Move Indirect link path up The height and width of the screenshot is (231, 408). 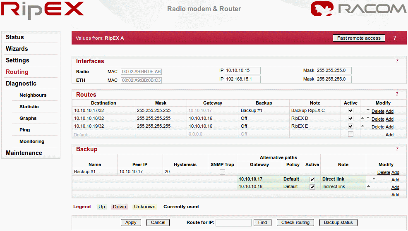coord(368,186)
